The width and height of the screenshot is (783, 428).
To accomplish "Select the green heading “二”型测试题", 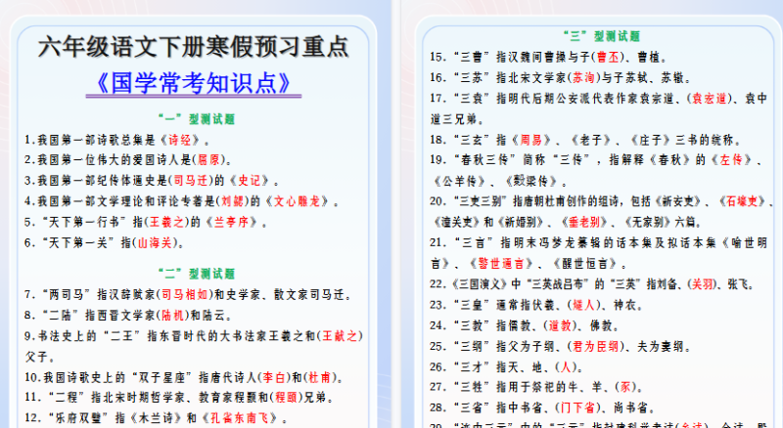I will click(x=197, y=274).
